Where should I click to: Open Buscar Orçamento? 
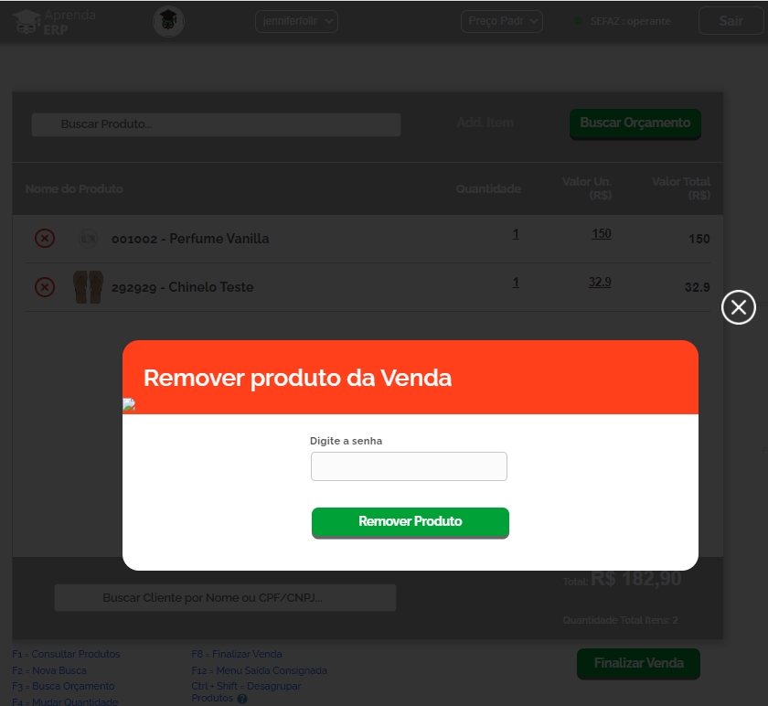click(x=635, y=124)
